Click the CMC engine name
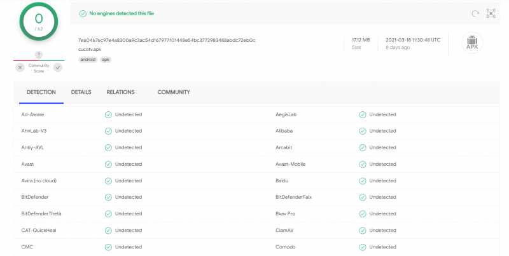Screen dimensions: 509x256 point(27,246)
